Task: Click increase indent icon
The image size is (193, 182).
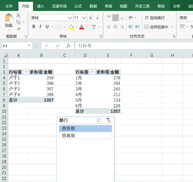Action: 137,27
